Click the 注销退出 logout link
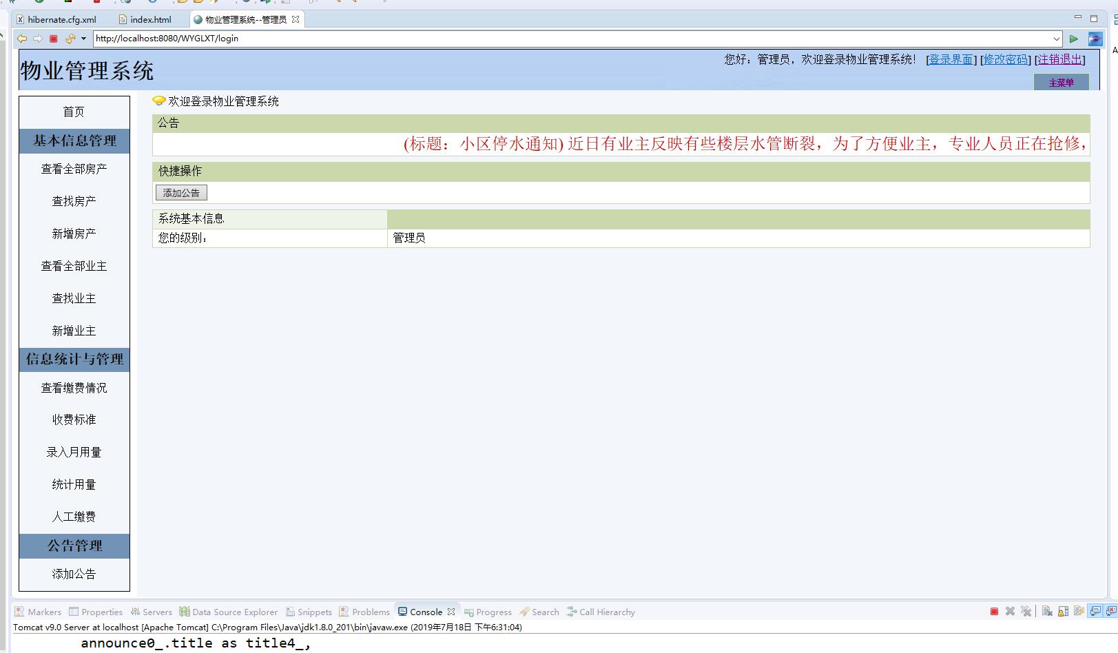This screenshot has height=653, width=1118. coord(1059,60)
